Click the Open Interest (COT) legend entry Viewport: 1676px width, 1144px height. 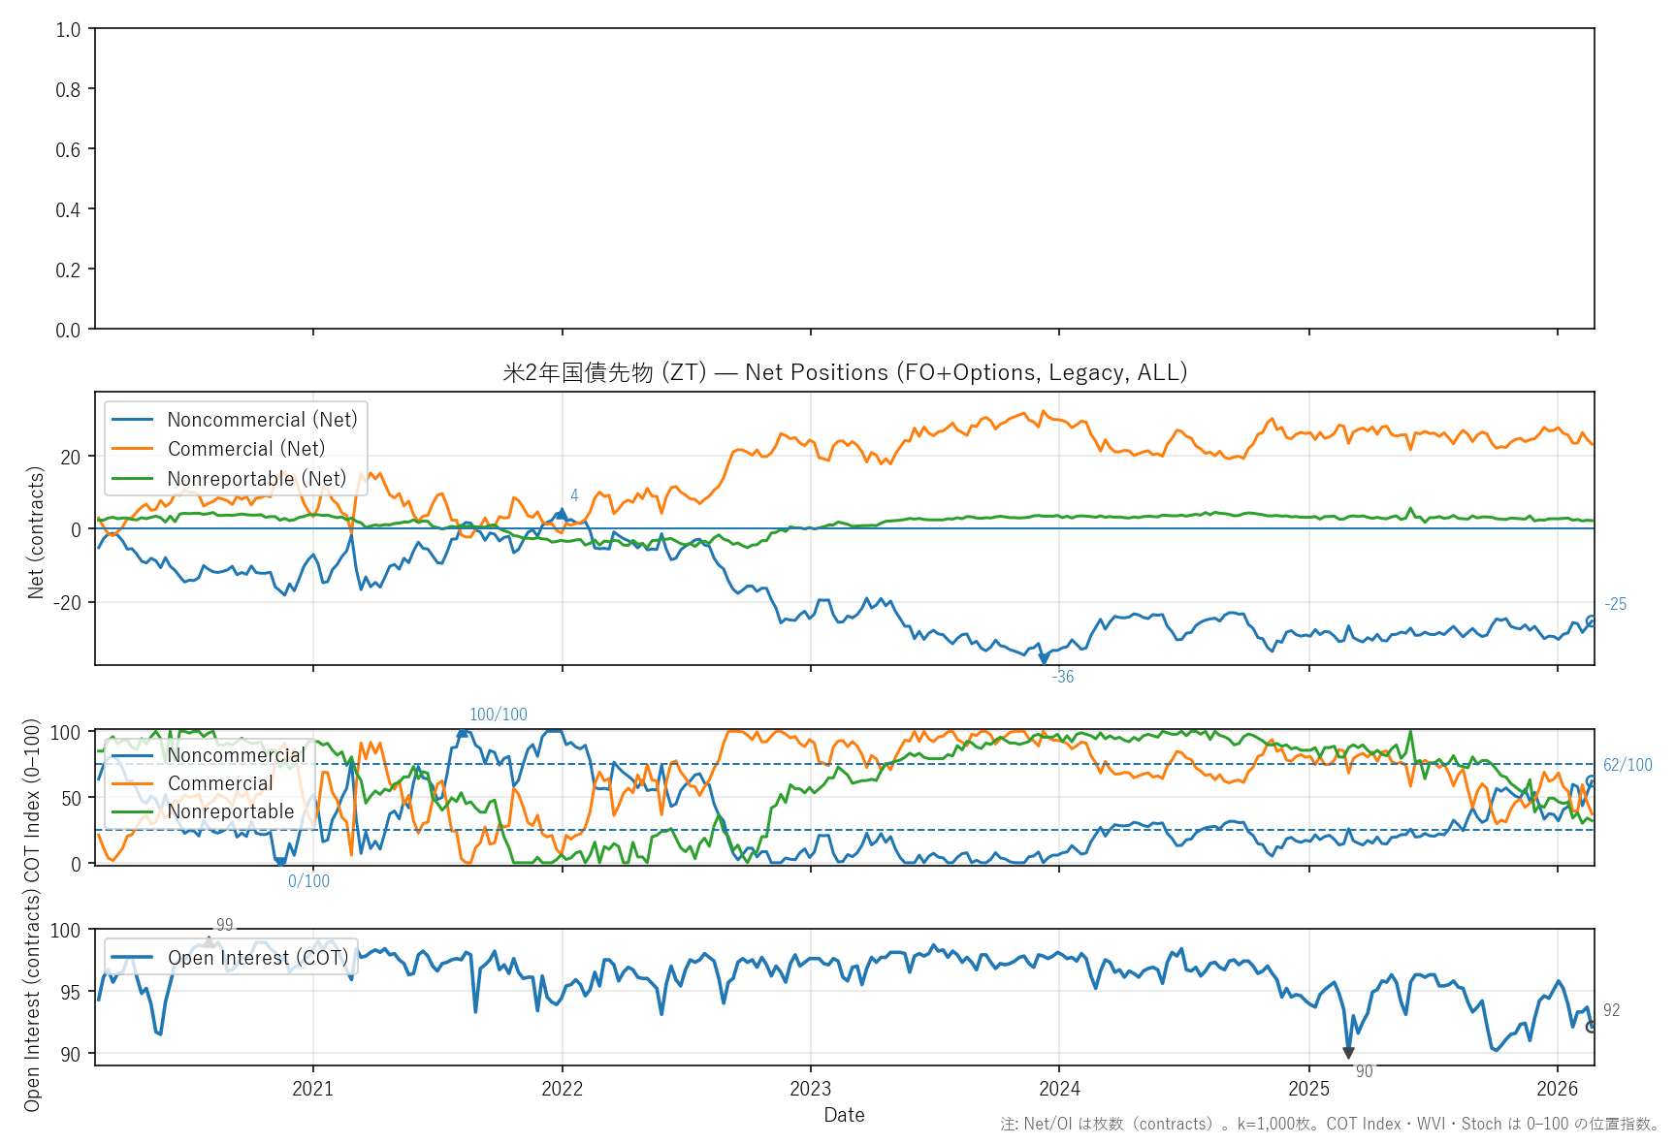tap(257, 958)
